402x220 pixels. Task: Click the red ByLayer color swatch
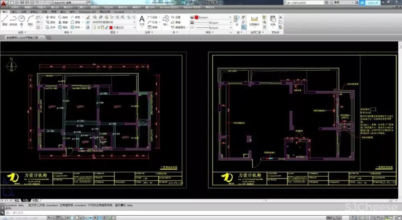[196, 18]
